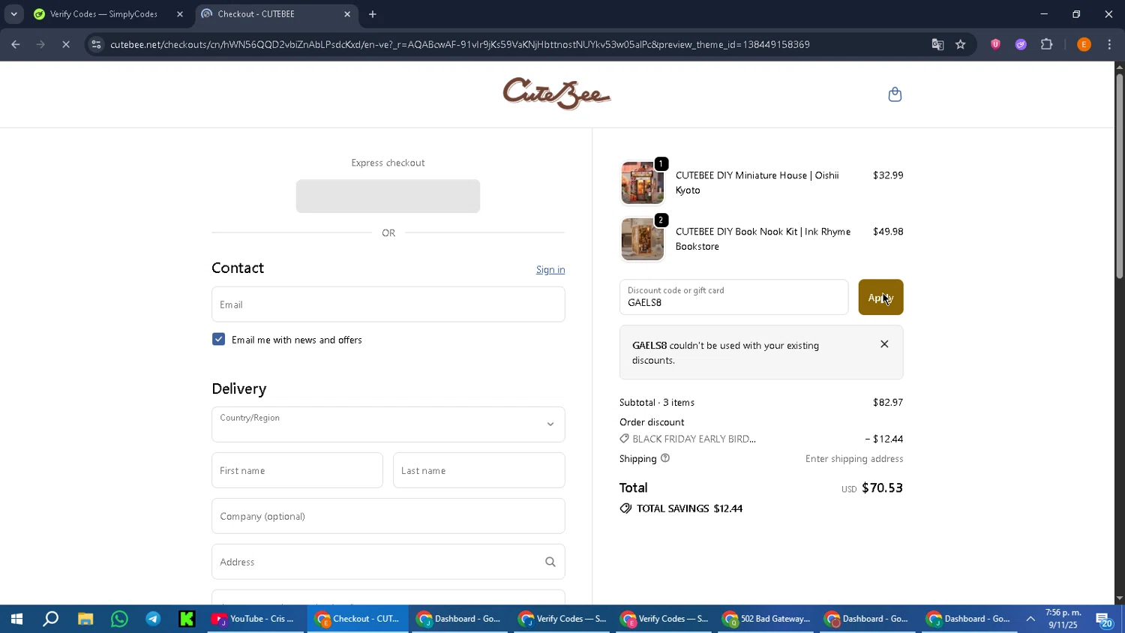Expand the Country/Region dropdown
Image resolution: width=1125 pixels, height=633 pixels.
[x=388, y=424]
